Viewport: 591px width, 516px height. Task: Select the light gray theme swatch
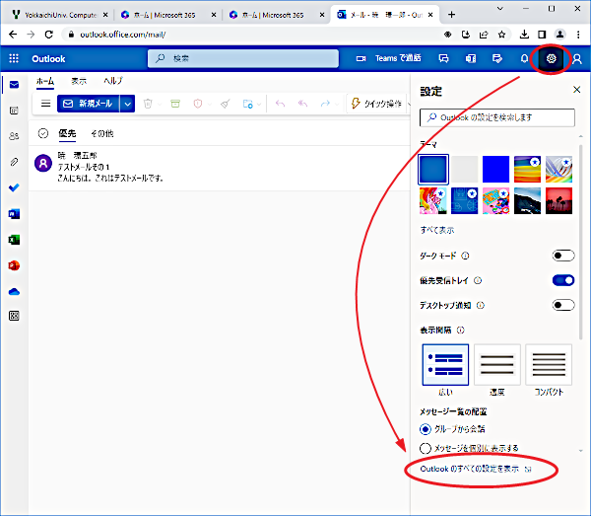pyautogui.click(x=464, y=169)
